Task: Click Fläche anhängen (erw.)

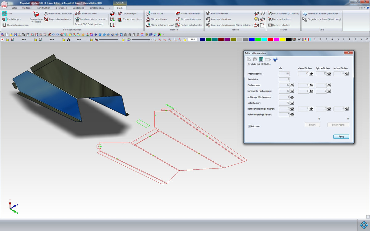Action: click(160, 25)
